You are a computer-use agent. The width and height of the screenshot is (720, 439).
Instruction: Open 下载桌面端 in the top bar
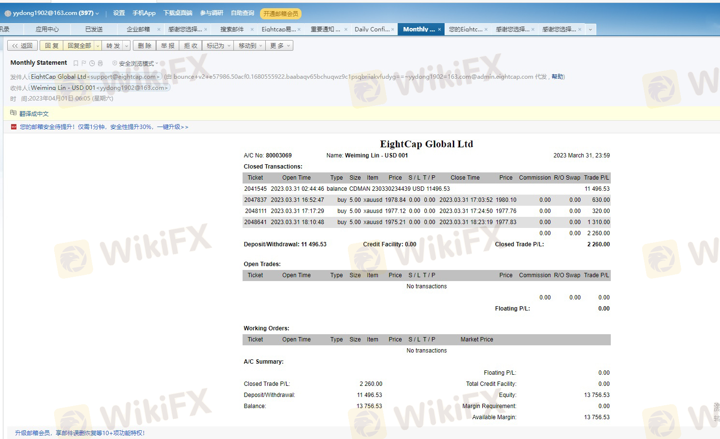tap(178, 14)
